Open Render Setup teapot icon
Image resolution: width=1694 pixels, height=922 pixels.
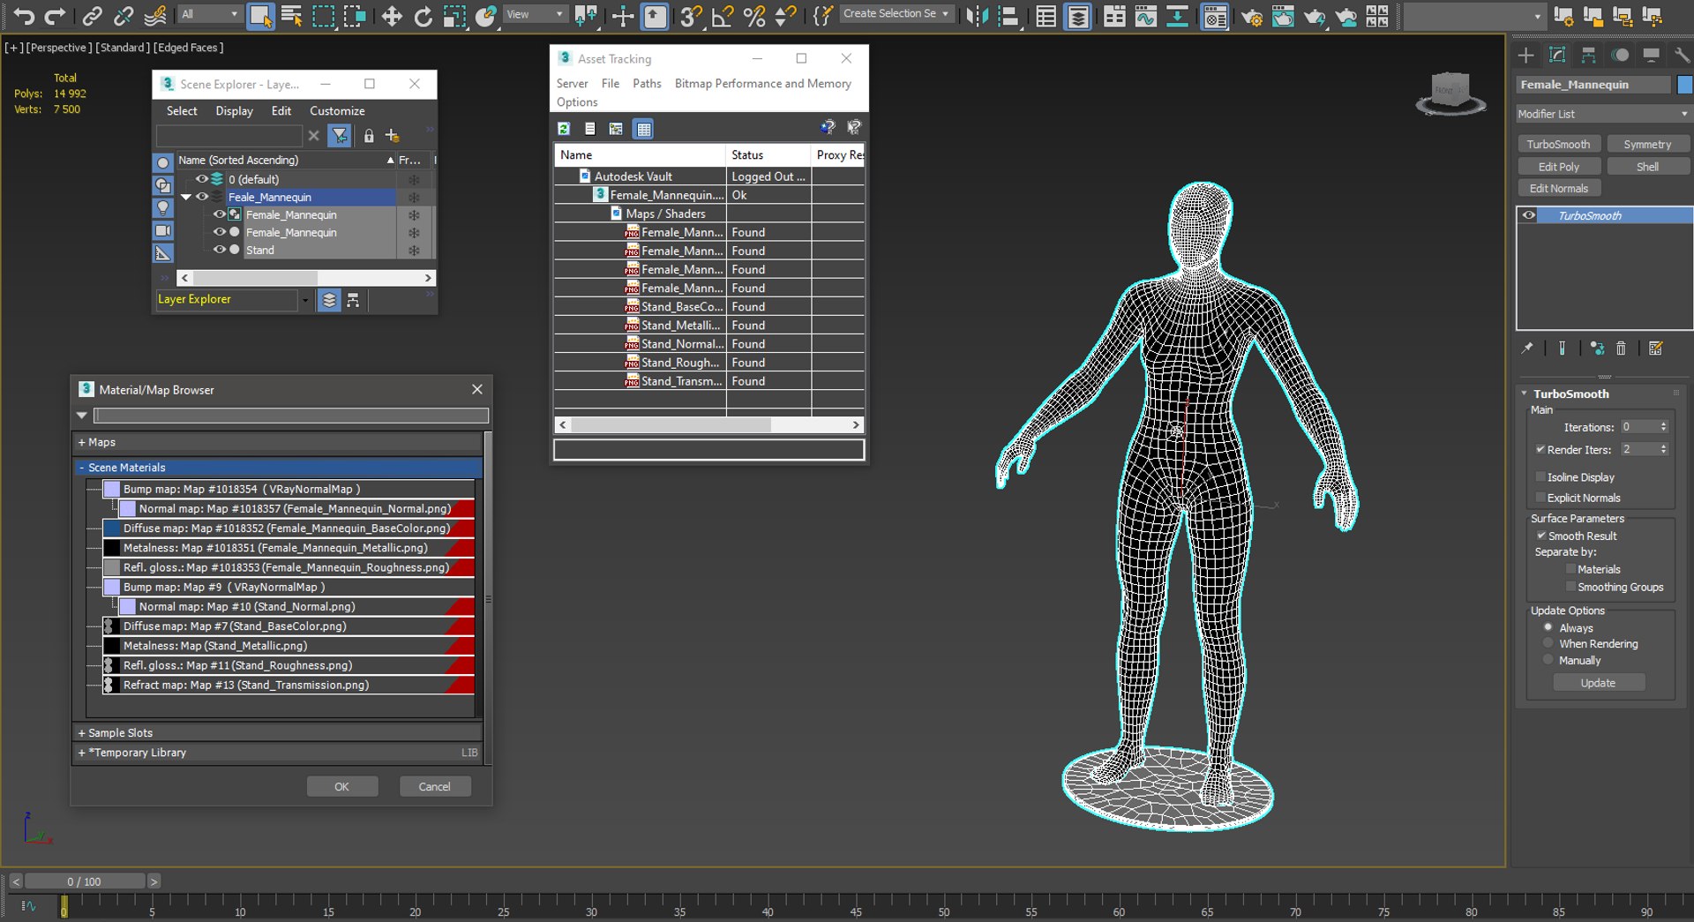click(1251, 15)
